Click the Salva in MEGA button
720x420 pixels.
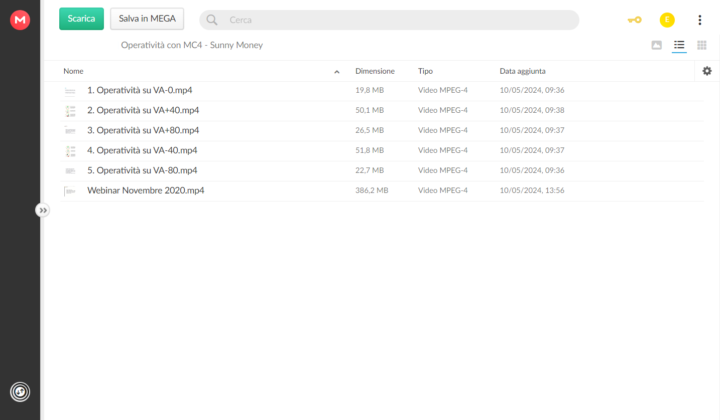tap(147, 19)
